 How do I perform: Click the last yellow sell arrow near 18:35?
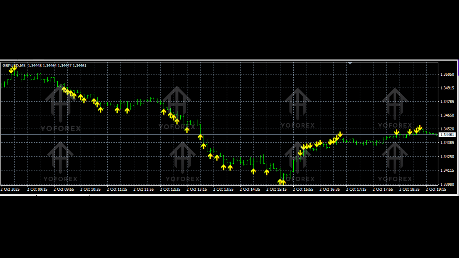(420, 128)
